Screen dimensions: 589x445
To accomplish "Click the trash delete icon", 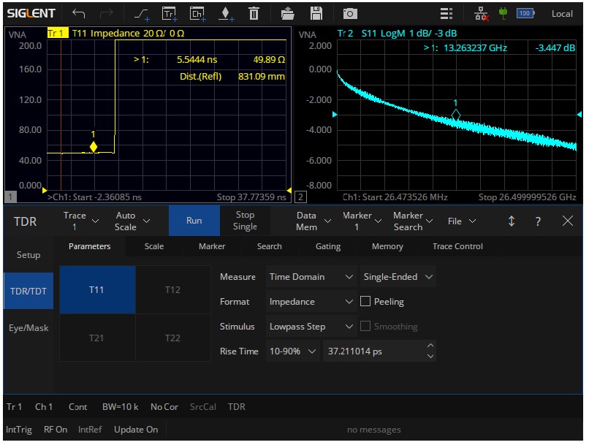I will click(254, 13).
